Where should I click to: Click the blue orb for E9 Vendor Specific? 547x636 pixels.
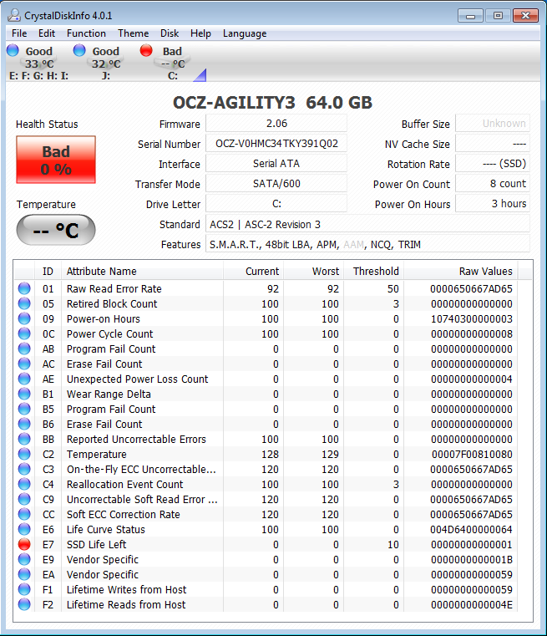(x=24, y=559)
